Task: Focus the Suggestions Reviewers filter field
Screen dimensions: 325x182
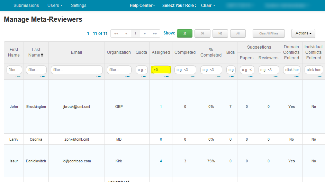Action: coord(269,70)
